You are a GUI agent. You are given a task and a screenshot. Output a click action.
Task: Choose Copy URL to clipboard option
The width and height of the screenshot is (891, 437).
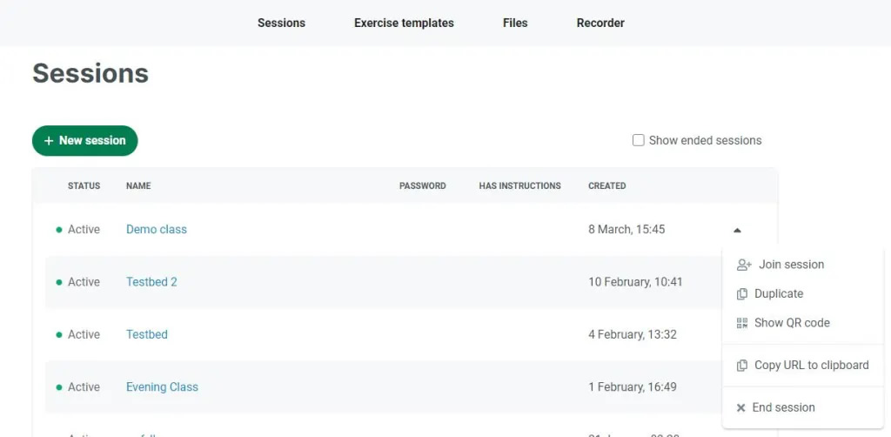click(x=811, y=366)
